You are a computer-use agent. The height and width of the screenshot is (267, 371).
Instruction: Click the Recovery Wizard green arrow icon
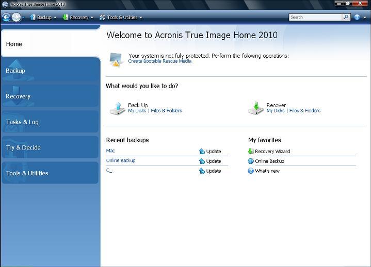tap(251, 151)
